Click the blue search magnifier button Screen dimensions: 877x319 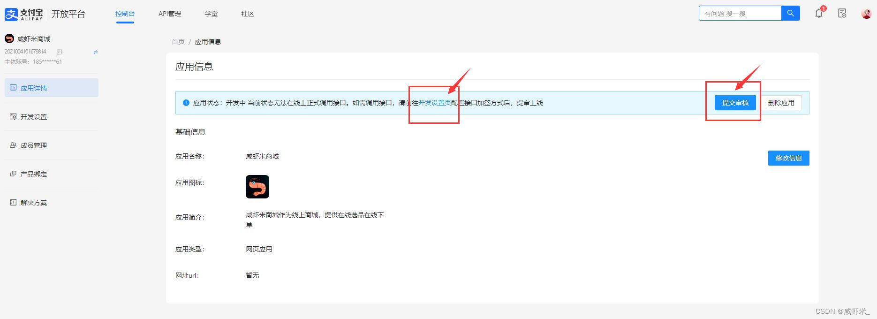tap(791, 13)
